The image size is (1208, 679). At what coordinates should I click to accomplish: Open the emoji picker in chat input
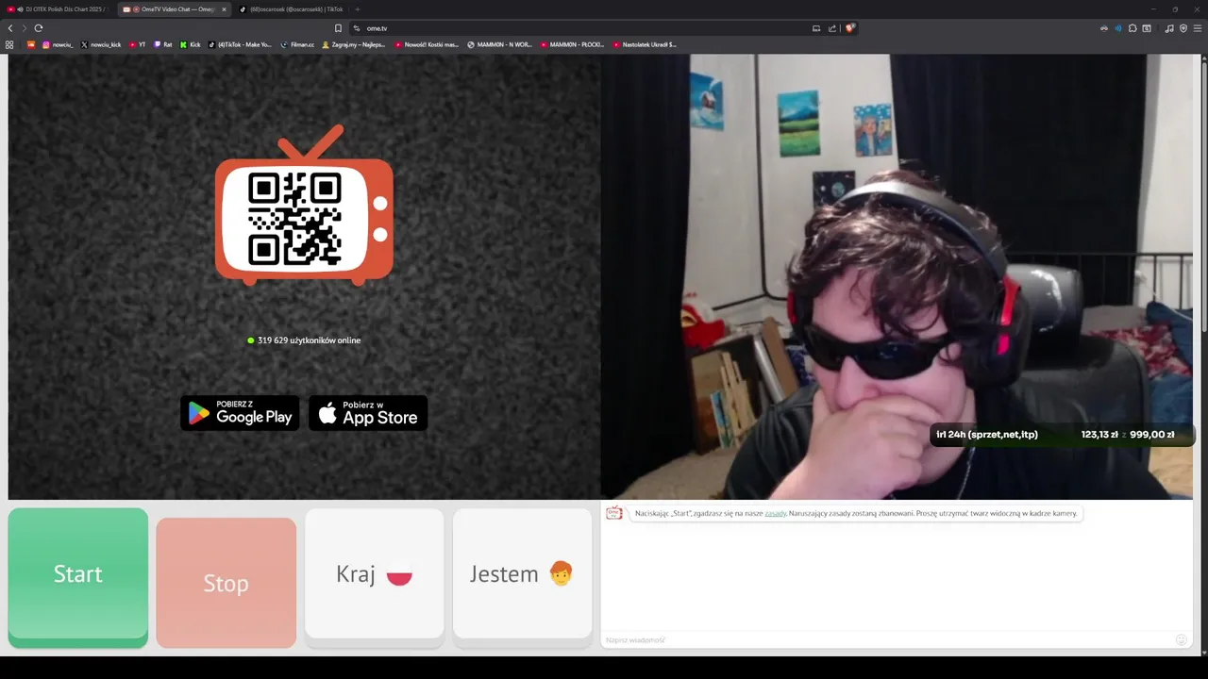[1181, 640]
